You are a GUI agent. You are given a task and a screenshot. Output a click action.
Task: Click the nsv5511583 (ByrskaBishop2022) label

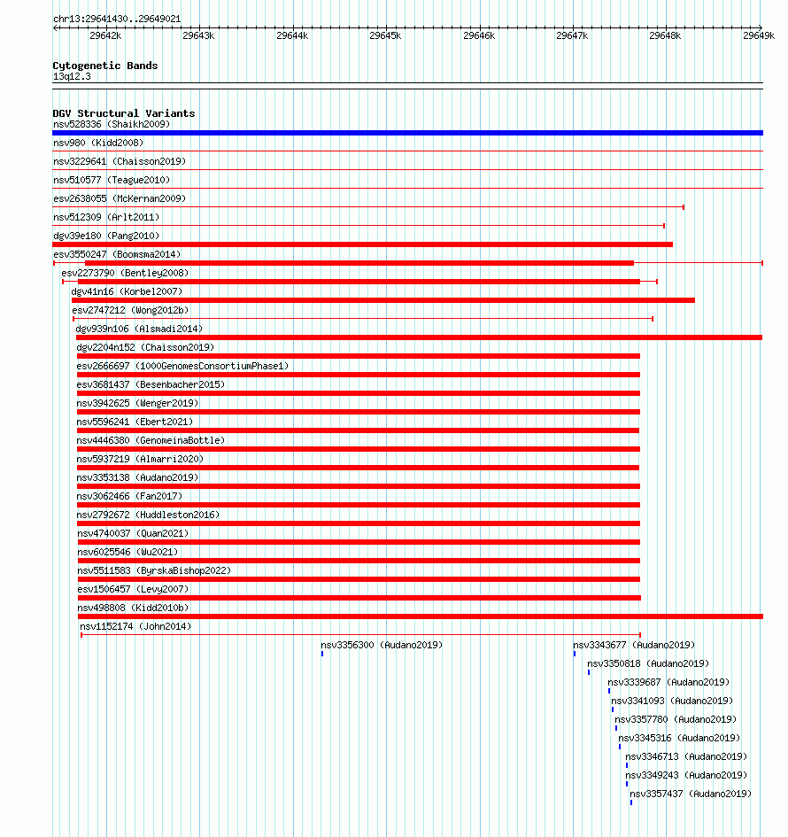pos(154,570)
